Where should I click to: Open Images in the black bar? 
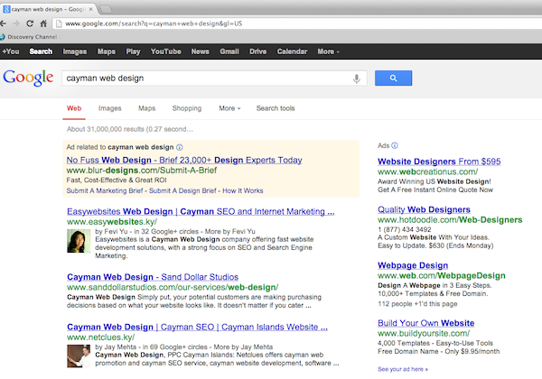coord(75,51)
